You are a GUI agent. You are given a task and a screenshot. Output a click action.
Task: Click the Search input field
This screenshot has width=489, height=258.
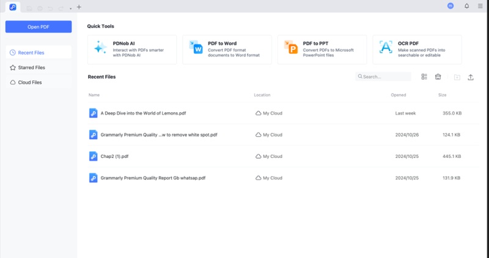386,77
